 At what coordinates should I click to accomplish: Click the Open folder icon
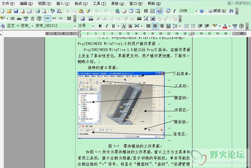[x=9, y=11]
